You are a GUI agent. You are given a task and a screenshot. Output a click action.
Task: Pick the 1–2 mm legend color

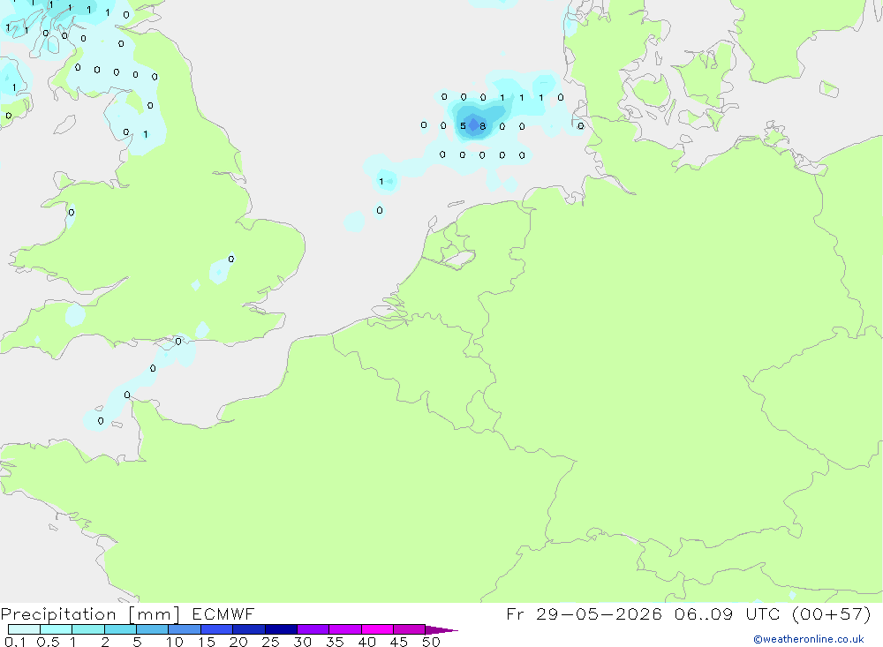pos(88,629)
